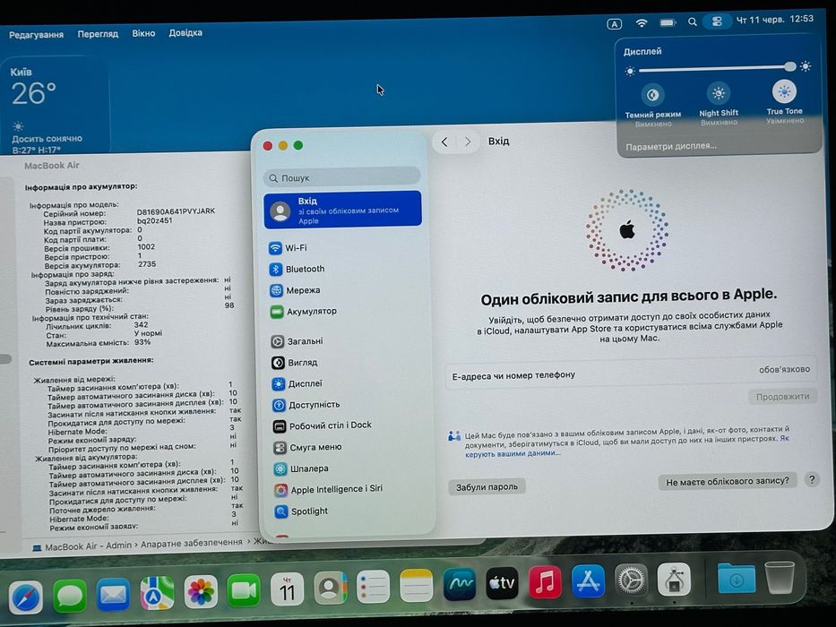Click Апаратне забезпечення in path bar
836x627 pixels.
tap(192, 543)
